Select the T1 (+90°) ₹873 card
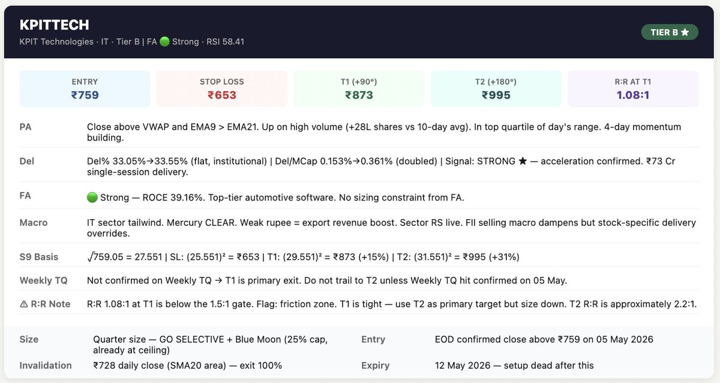 coord(359,89)
